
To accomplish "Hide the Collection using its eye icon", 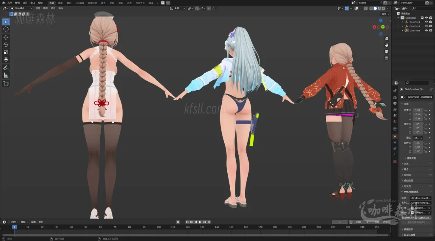I will point(427,18).
